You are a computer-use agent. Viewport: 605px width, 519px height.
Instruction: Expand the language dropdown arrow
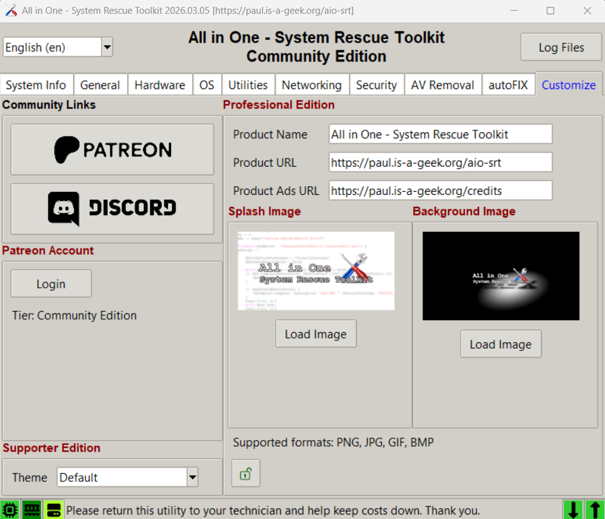[107, 47]
